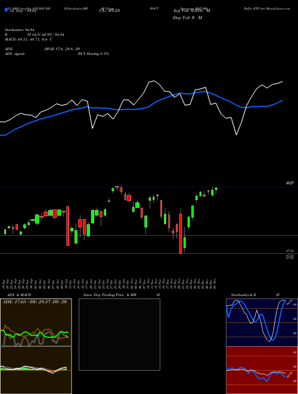This screenshot has height=394, width=298.
Task: Select the 'Stochastics: 94.84' readout
Action: pyautogui.click(x=20, y=30)
